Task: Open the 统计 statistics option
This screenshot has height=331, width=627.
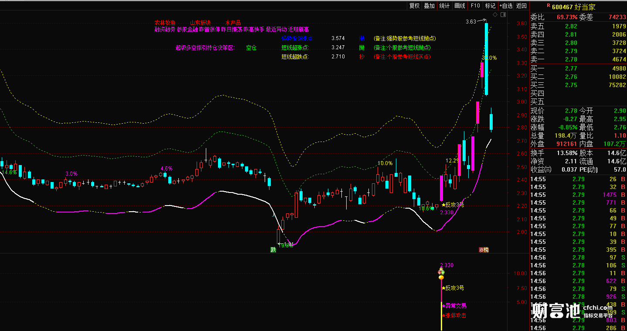Action: coord(444,6)
